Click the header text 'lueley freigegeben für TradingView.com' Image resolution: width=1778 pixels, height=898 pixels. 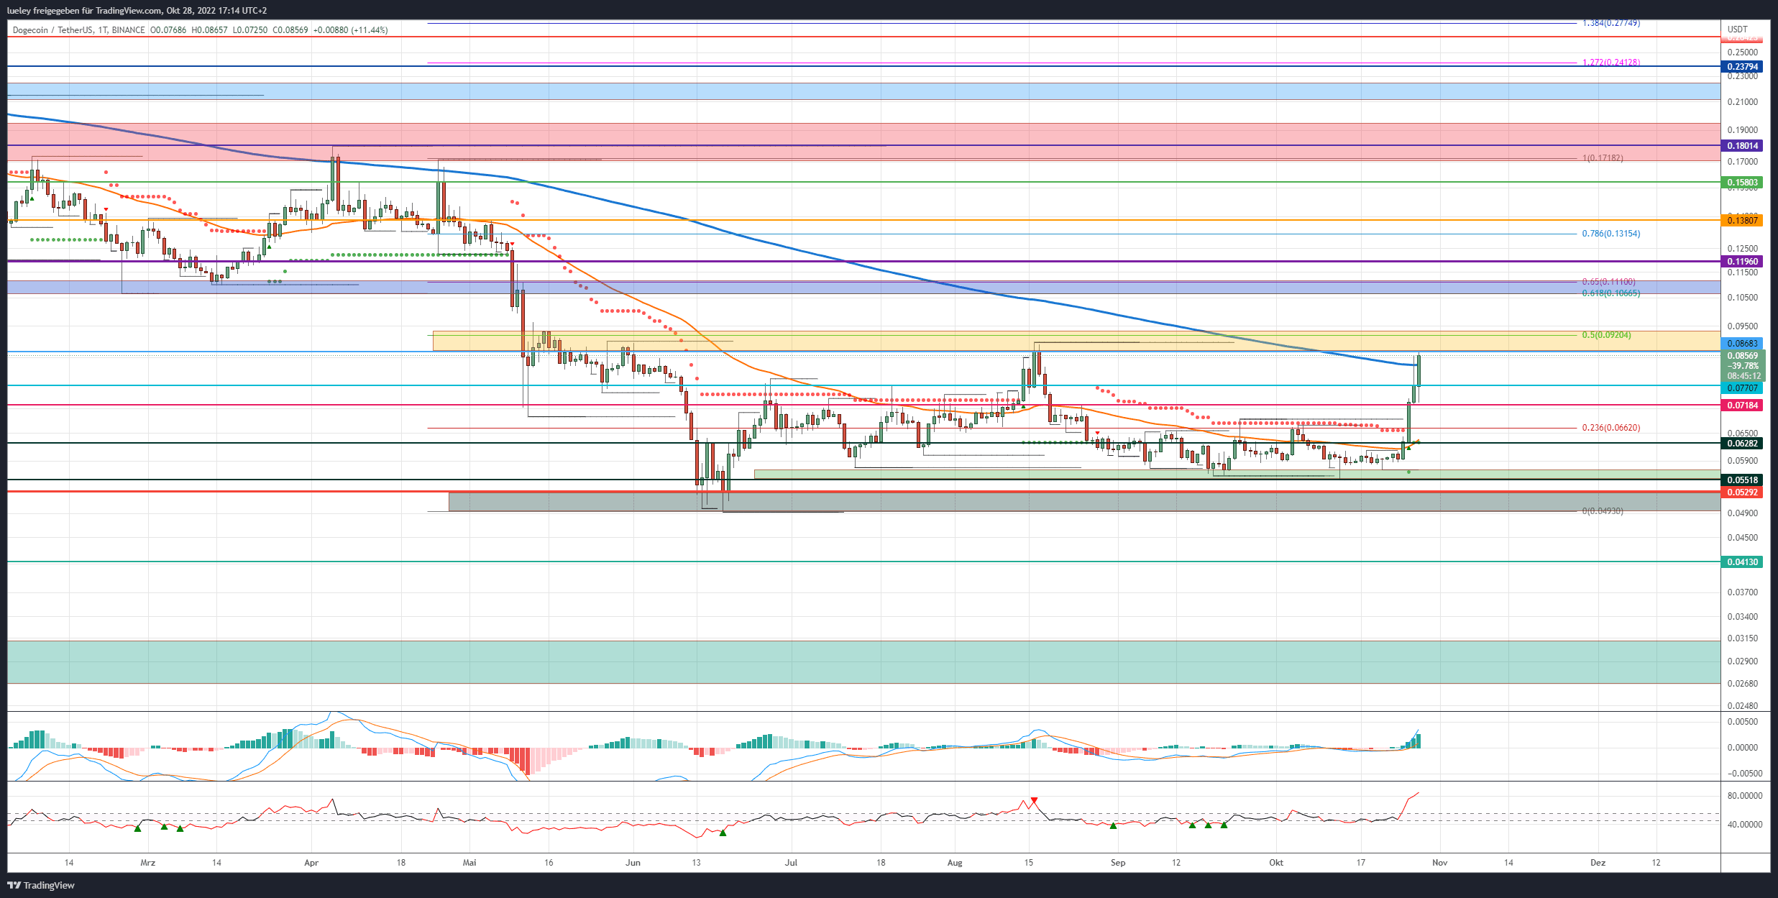(x=85, y=11)
